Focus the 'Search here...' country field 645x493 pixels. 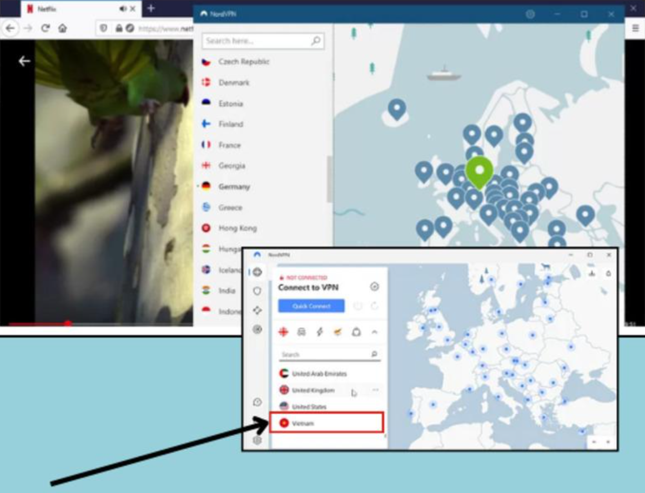(263, 40)
